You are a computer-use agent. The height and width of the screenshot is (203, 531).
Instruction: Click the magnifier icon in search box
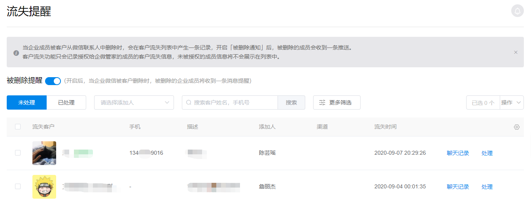coord(189,102)
